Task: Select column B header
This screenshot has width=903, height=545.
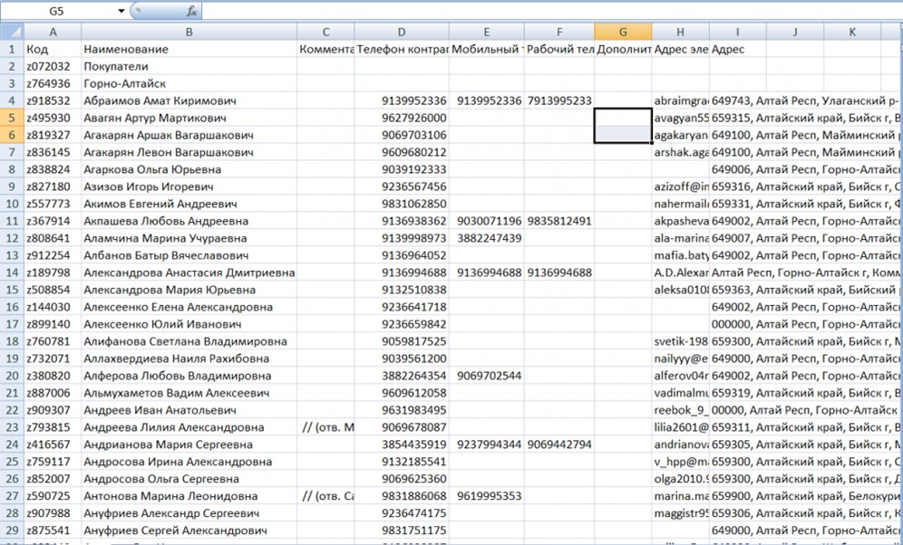Action: click(189, 32)
